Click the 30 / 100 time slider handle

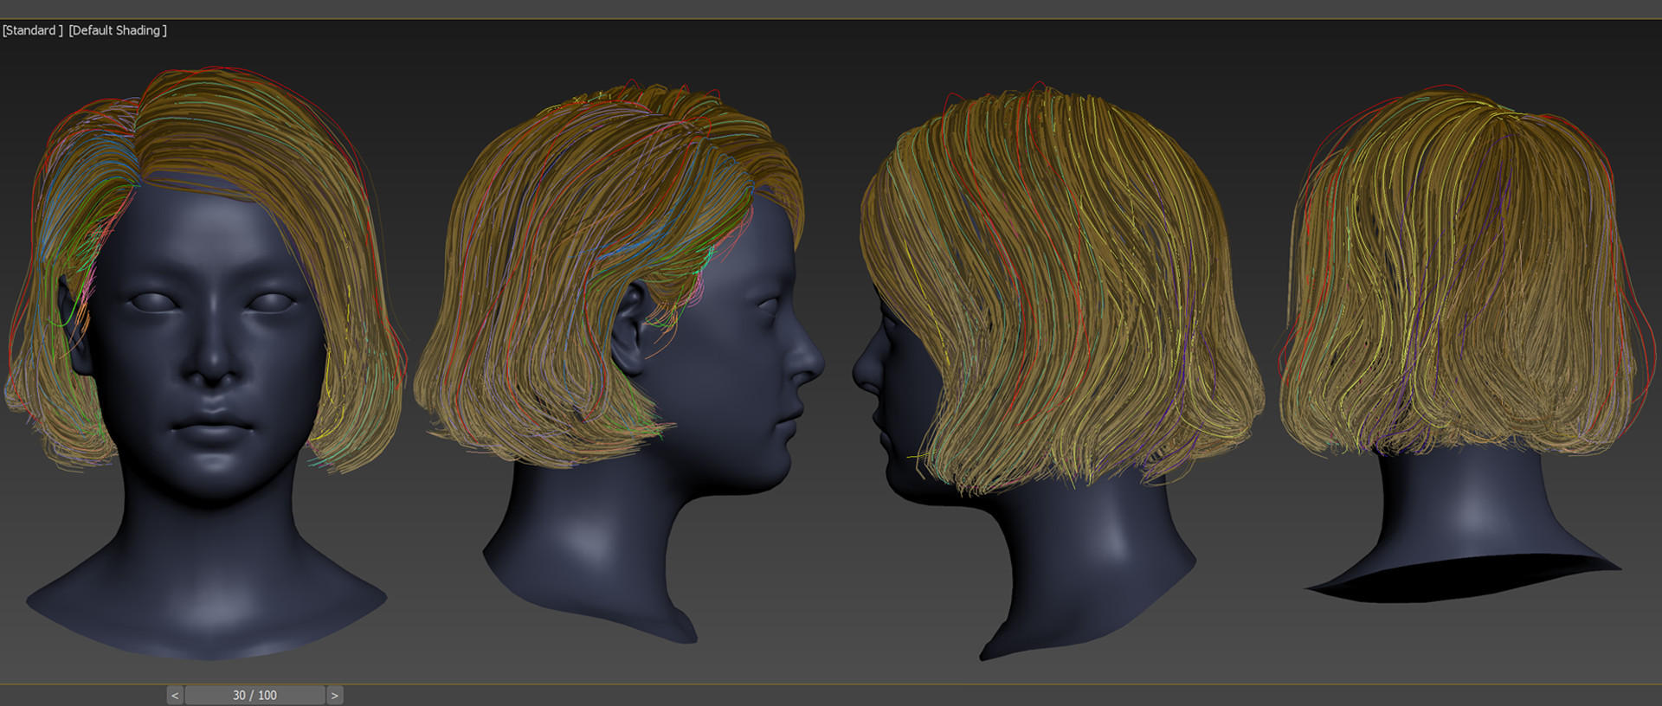pos(254,695)
